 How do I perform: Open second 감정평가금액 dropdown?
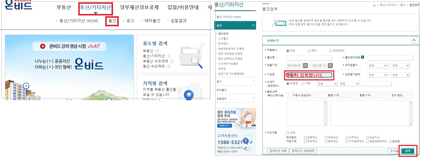coord(400,75)
